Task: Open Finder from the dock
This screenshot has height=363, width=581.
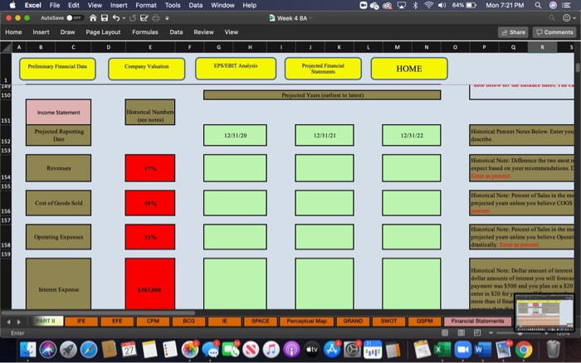Action: [27, 349]
